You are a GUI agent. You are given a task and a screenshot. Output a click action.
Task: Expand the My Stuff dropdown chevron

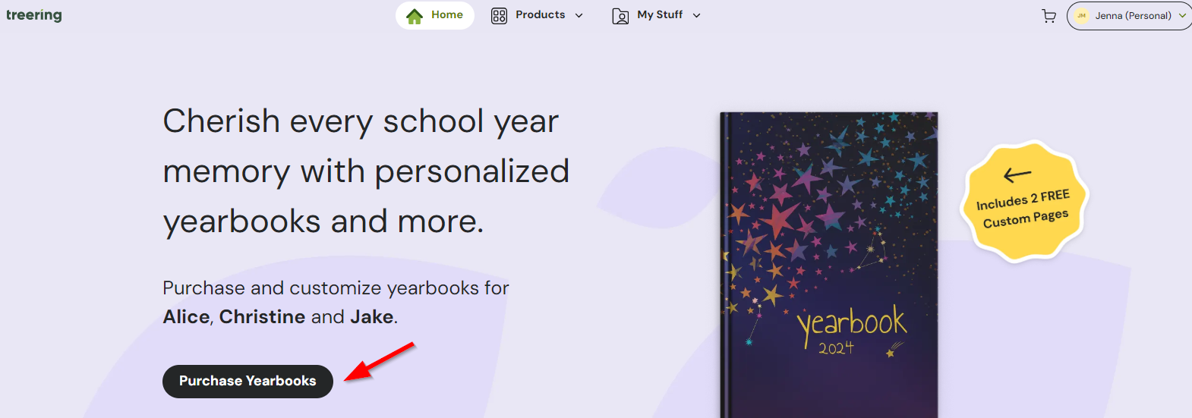[x=697, y=16]
